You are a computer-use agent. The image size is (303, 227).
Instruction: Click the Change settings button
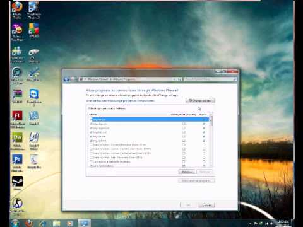[x=200, y=101]
